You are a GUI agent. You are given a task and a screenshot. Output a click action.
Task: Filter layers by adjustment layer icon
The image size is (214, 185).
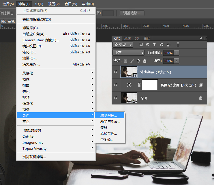[x=148, y=44]
